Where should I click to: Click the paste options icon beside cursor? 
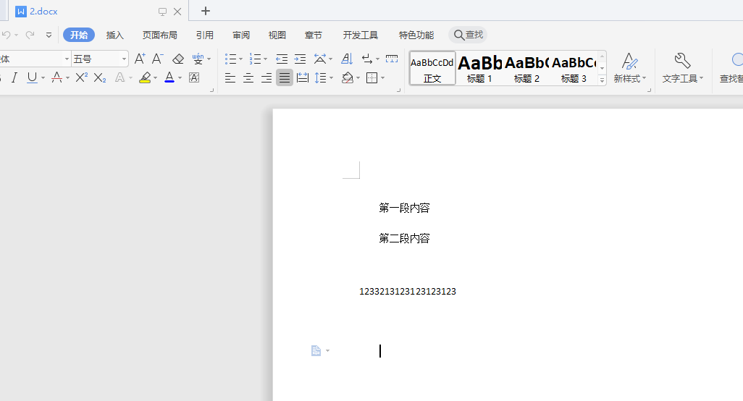click(316, 351)
